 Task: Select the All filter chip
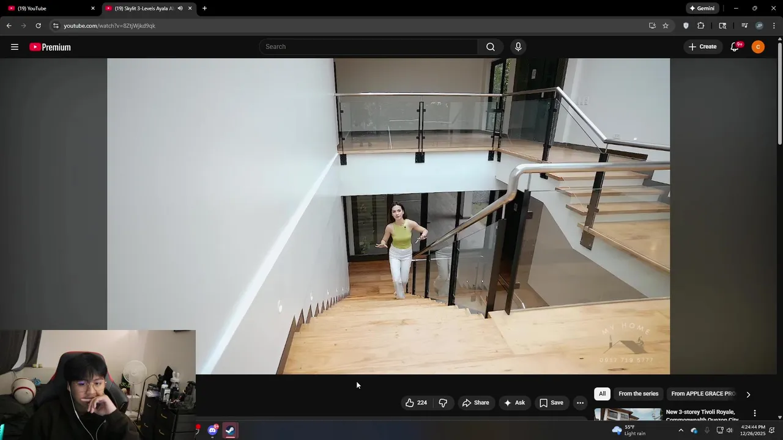click(x=602, y=394)
